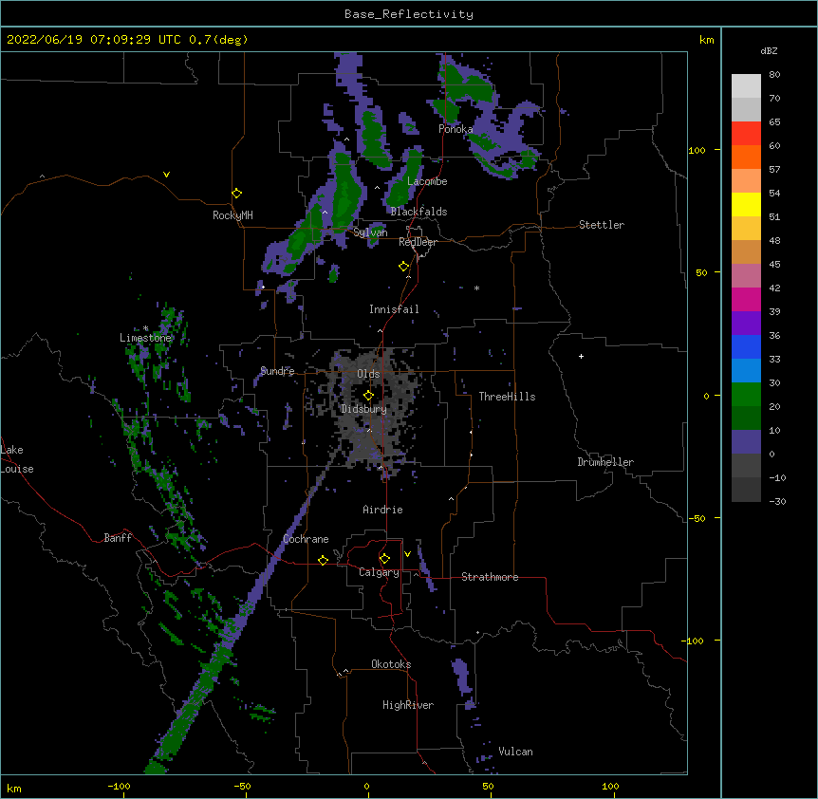818x799 pixels.
Task: Pick the magenta 39-42 dBZ legend swatch
Action: coord(746,299)
